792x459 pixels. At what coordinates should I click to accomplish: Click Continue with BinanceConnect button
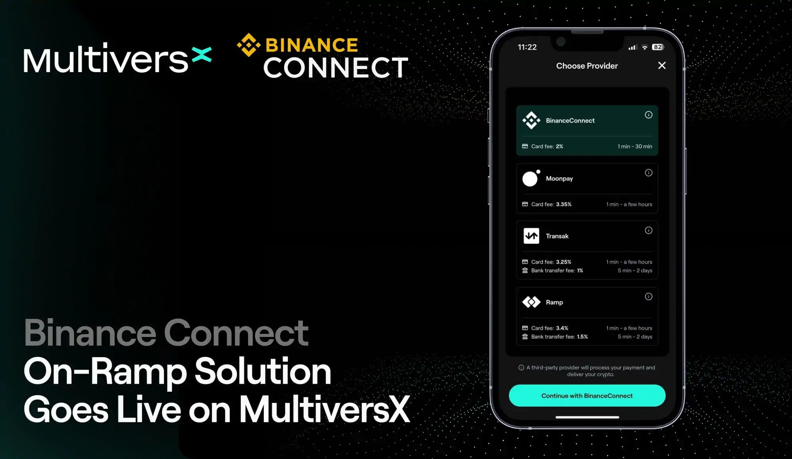(587, 396)
